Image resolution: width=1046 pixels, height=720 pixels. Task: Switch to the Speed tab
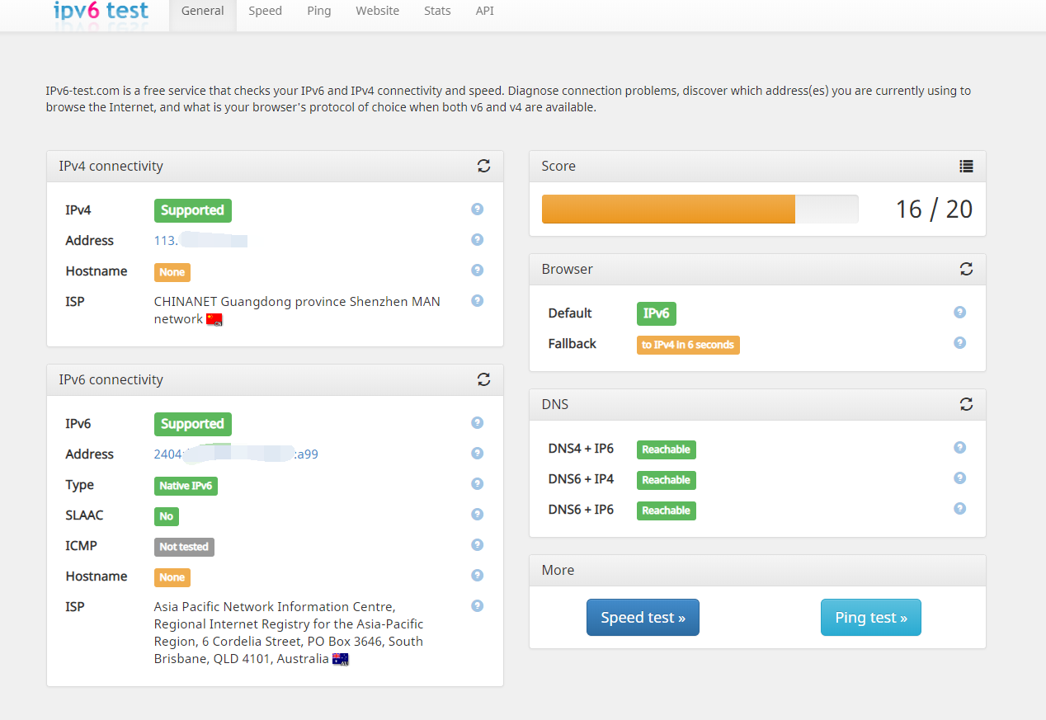[265, 11]
